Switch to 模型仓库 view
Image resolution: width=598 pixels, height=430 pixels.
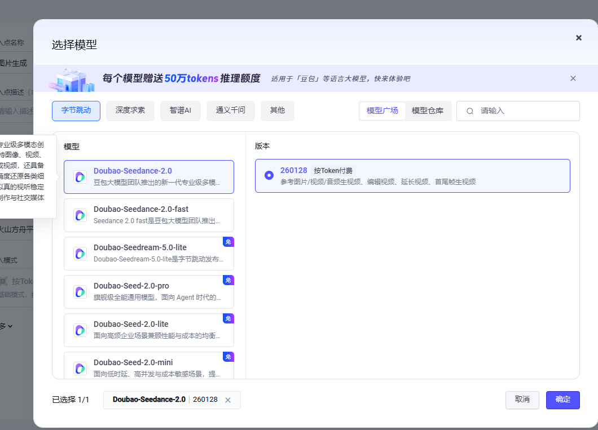[x=428, y=111]
